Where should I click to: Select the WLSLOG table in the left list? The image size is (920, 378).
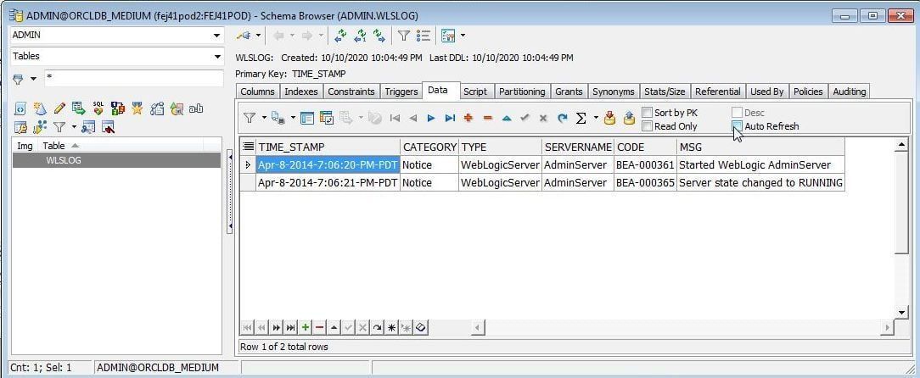pos(117,160)
